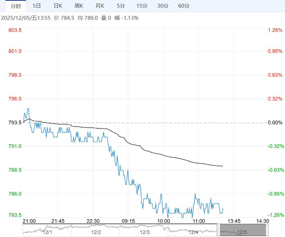Click the 10:00 label on the time axis
285x237 pixels.
(x=163, y=221)
